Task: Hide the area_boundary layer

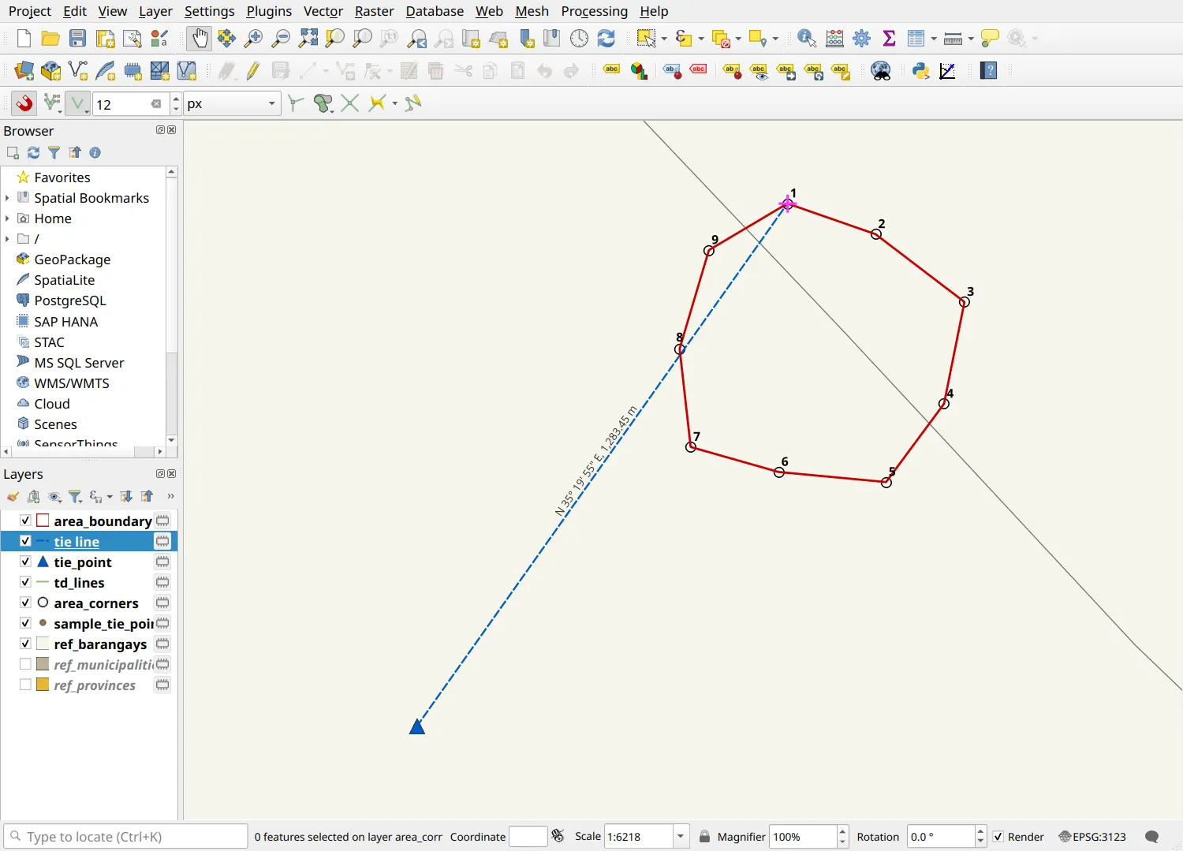Action: pyautogui.click(x=25, y=521)
